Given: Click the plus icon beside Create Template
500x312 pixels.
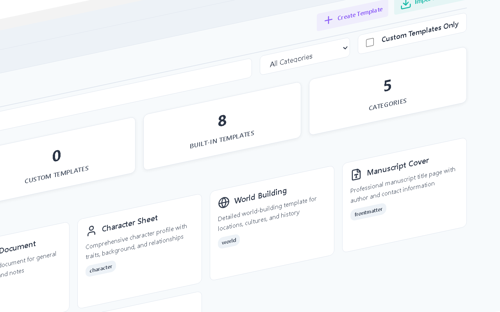Looking at the screenshot, I should [329, 20].
